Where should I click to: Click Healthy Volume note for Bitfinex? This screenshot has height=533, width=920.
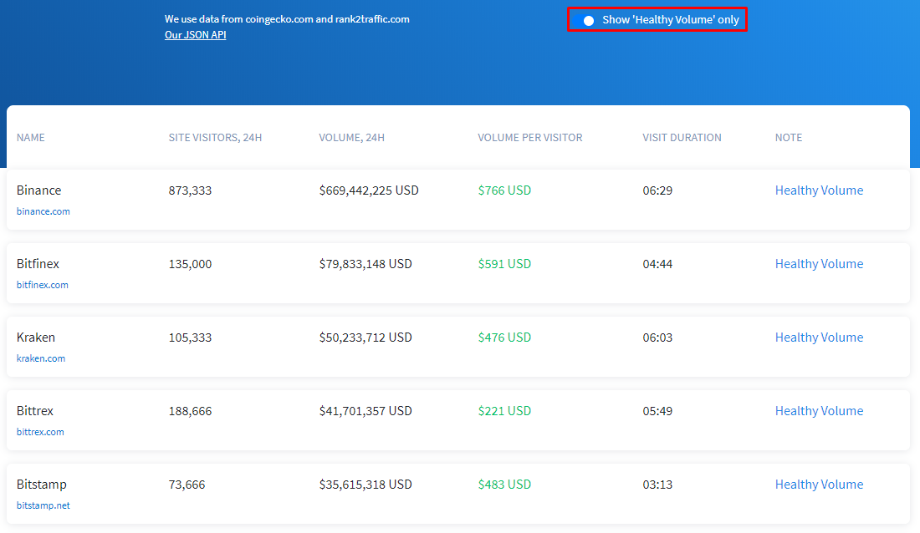pos(819,264)
